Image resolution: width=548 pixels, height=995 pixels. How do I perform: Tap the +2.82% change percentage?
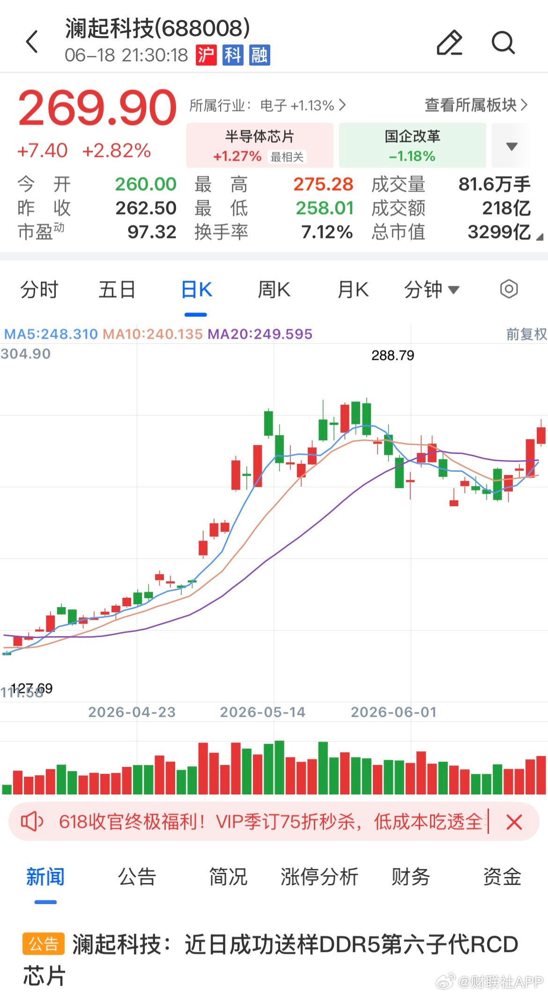pyautogui.click(x=116, y=151)
